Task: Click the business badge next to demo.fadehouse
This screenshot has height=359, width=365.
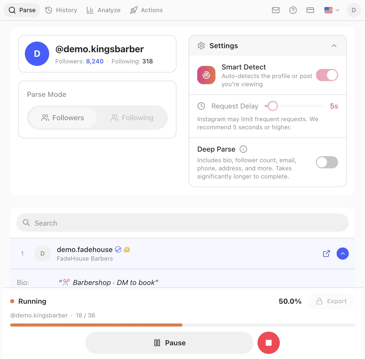Action: tap(127, 250)
